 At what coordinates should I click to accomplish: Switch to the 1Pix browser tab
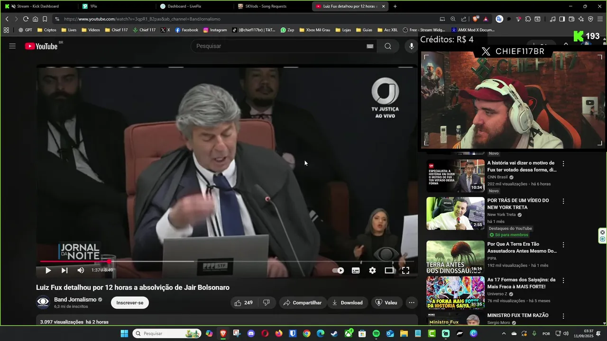tap(116, 6)
